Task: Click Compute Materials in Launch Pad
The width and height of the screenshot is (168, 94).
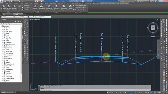Action: click(x=70, y=8)
